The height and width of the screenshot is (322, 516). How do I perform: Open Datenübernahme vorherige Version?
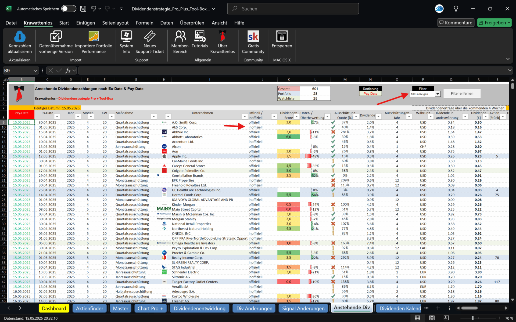56,42
